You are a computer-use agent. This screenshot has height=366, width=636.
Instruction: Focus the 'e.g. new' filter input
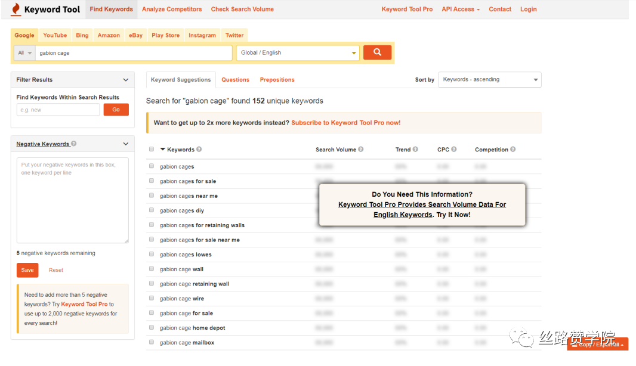click(58, 110)
